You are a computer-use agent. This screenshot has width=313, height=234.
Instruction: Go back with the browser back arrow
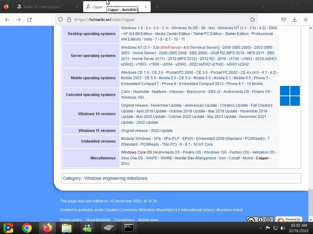pyautogui.click(x=7, y=19)
